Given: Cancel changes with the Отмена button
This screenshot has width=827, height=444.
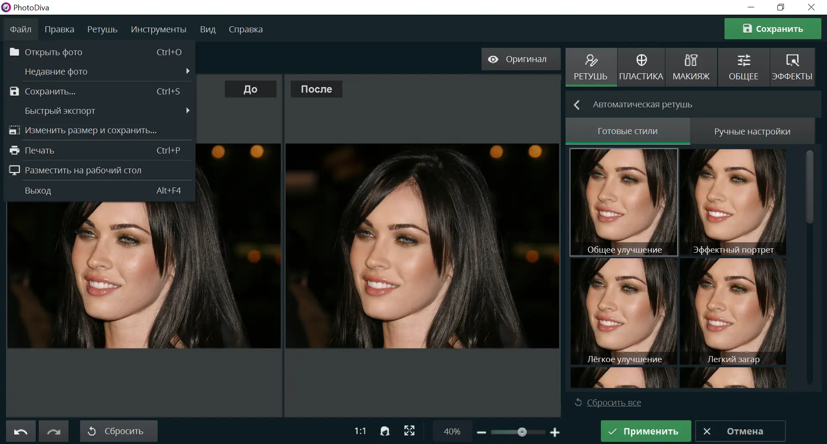Looking at the screenshot, I should (740, 431).
